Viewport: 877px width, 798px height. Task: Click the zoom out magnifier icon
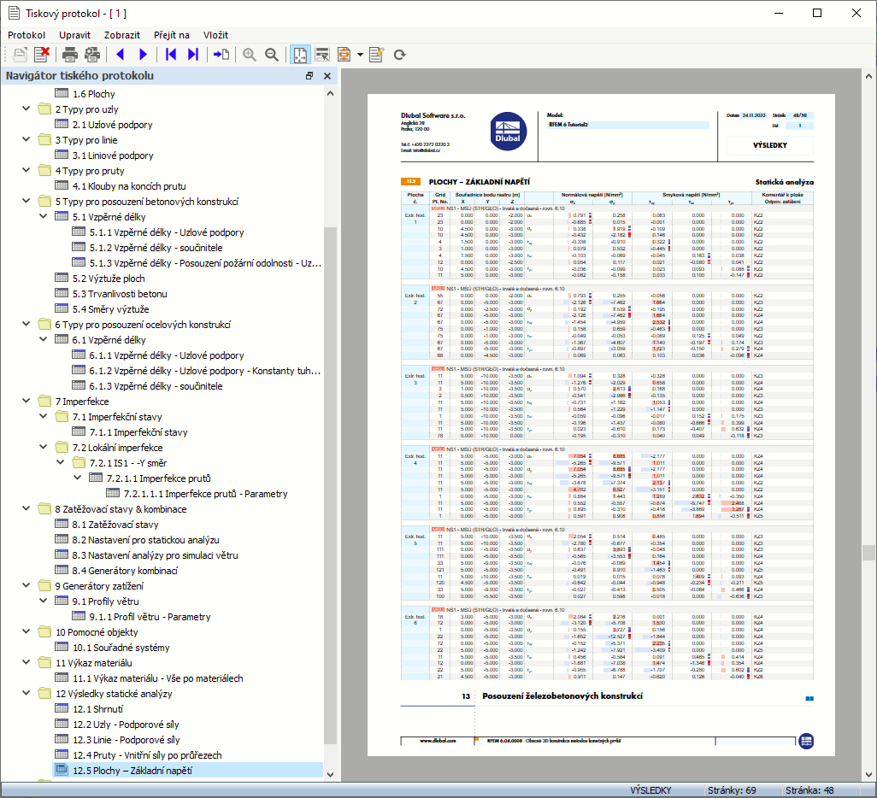272,54
